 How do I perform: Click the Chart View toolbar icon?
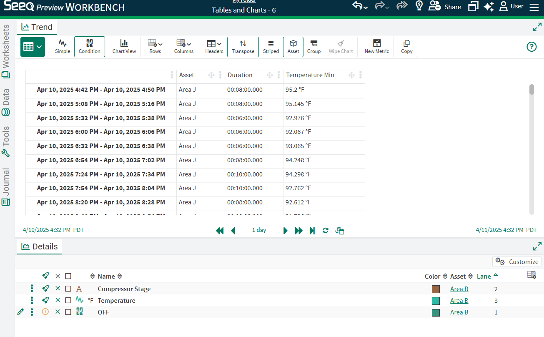pos(124,46)
